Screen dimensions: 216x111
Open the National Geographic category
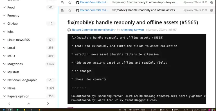click(x=22, y=80)
